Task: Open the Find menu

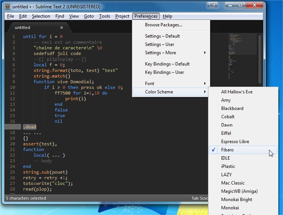Action: (60, 16)
